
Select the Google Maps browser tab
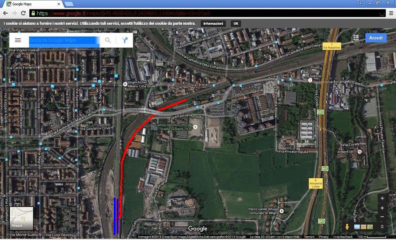33,4
